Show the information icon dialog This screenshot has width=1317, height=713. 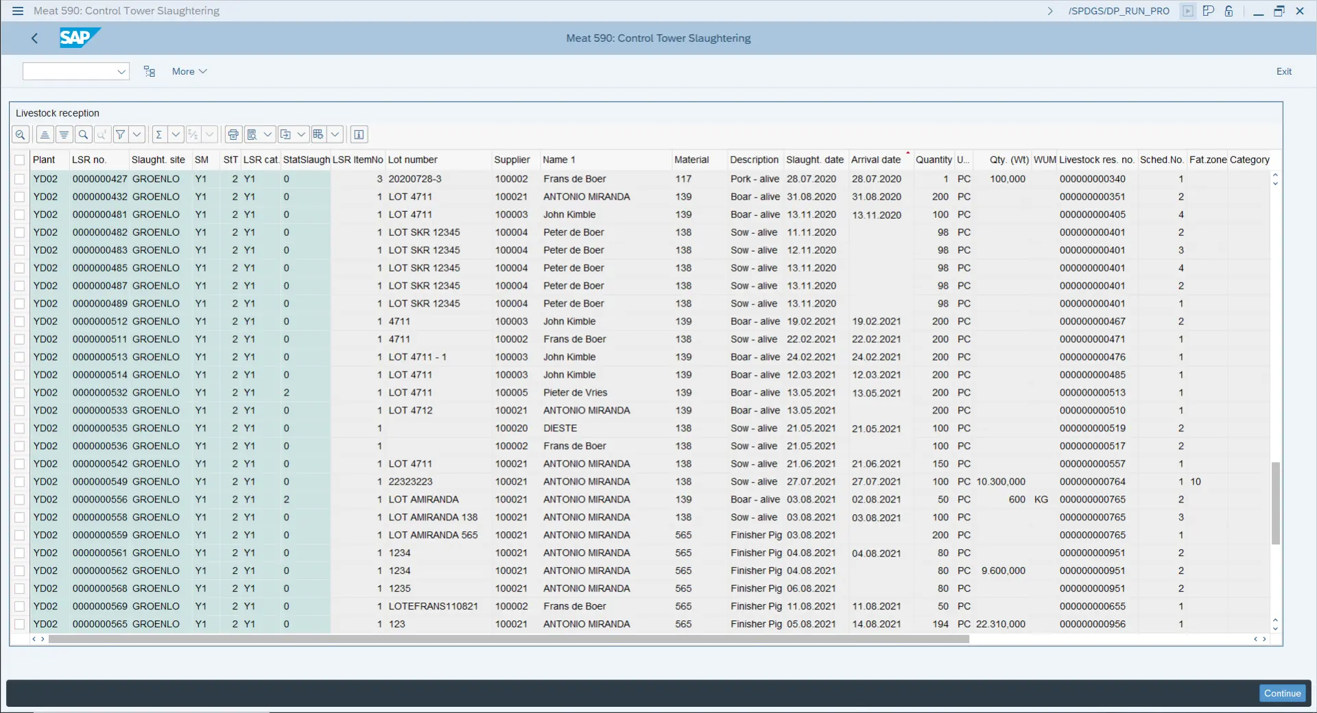coord(359,134)
